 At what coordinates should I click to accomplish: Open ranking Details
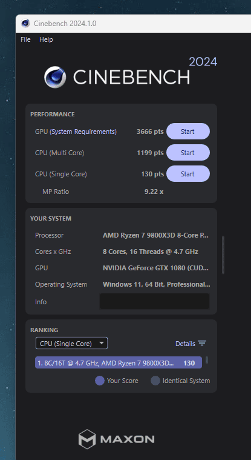185,344
